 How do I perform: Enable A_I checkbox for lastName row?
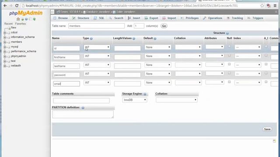266,64
